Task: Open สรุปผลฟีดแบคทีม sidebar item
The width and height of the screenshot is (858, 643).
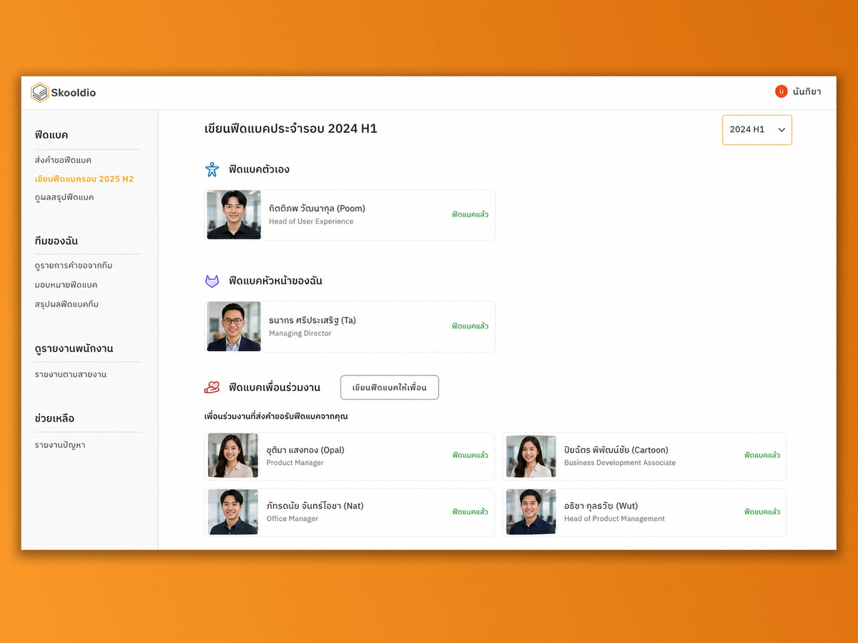Action: [x=66, y=304]
